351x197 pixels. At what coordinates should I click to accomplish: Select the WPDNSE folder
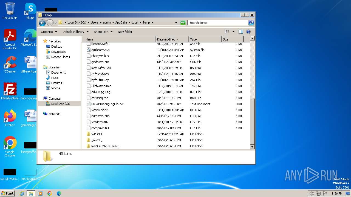pyautogui.click(x=97, y=134)
